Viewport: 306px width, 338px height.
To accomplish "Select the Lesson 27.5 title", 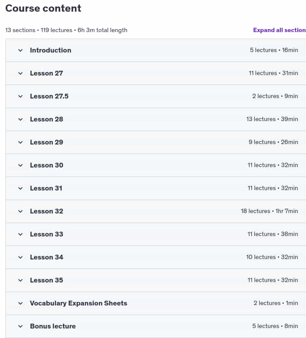I will point(49,96).
